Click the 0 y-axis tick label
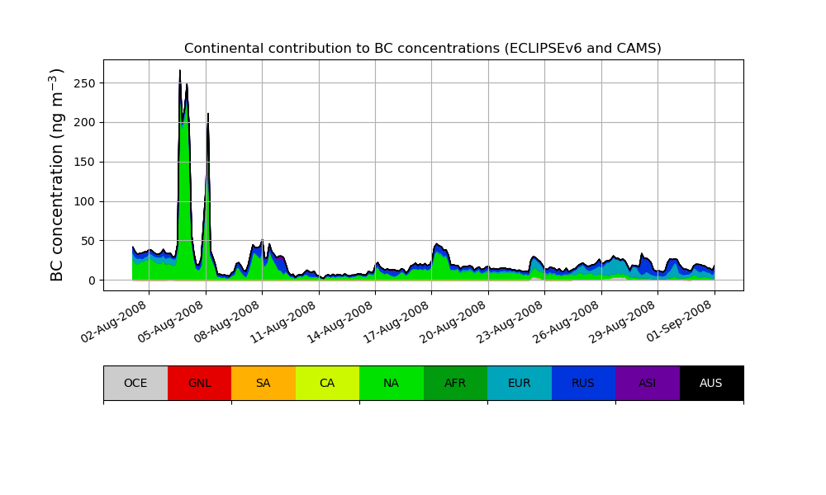826x495 pixels. pyautogui.click(x=91, y=280)
